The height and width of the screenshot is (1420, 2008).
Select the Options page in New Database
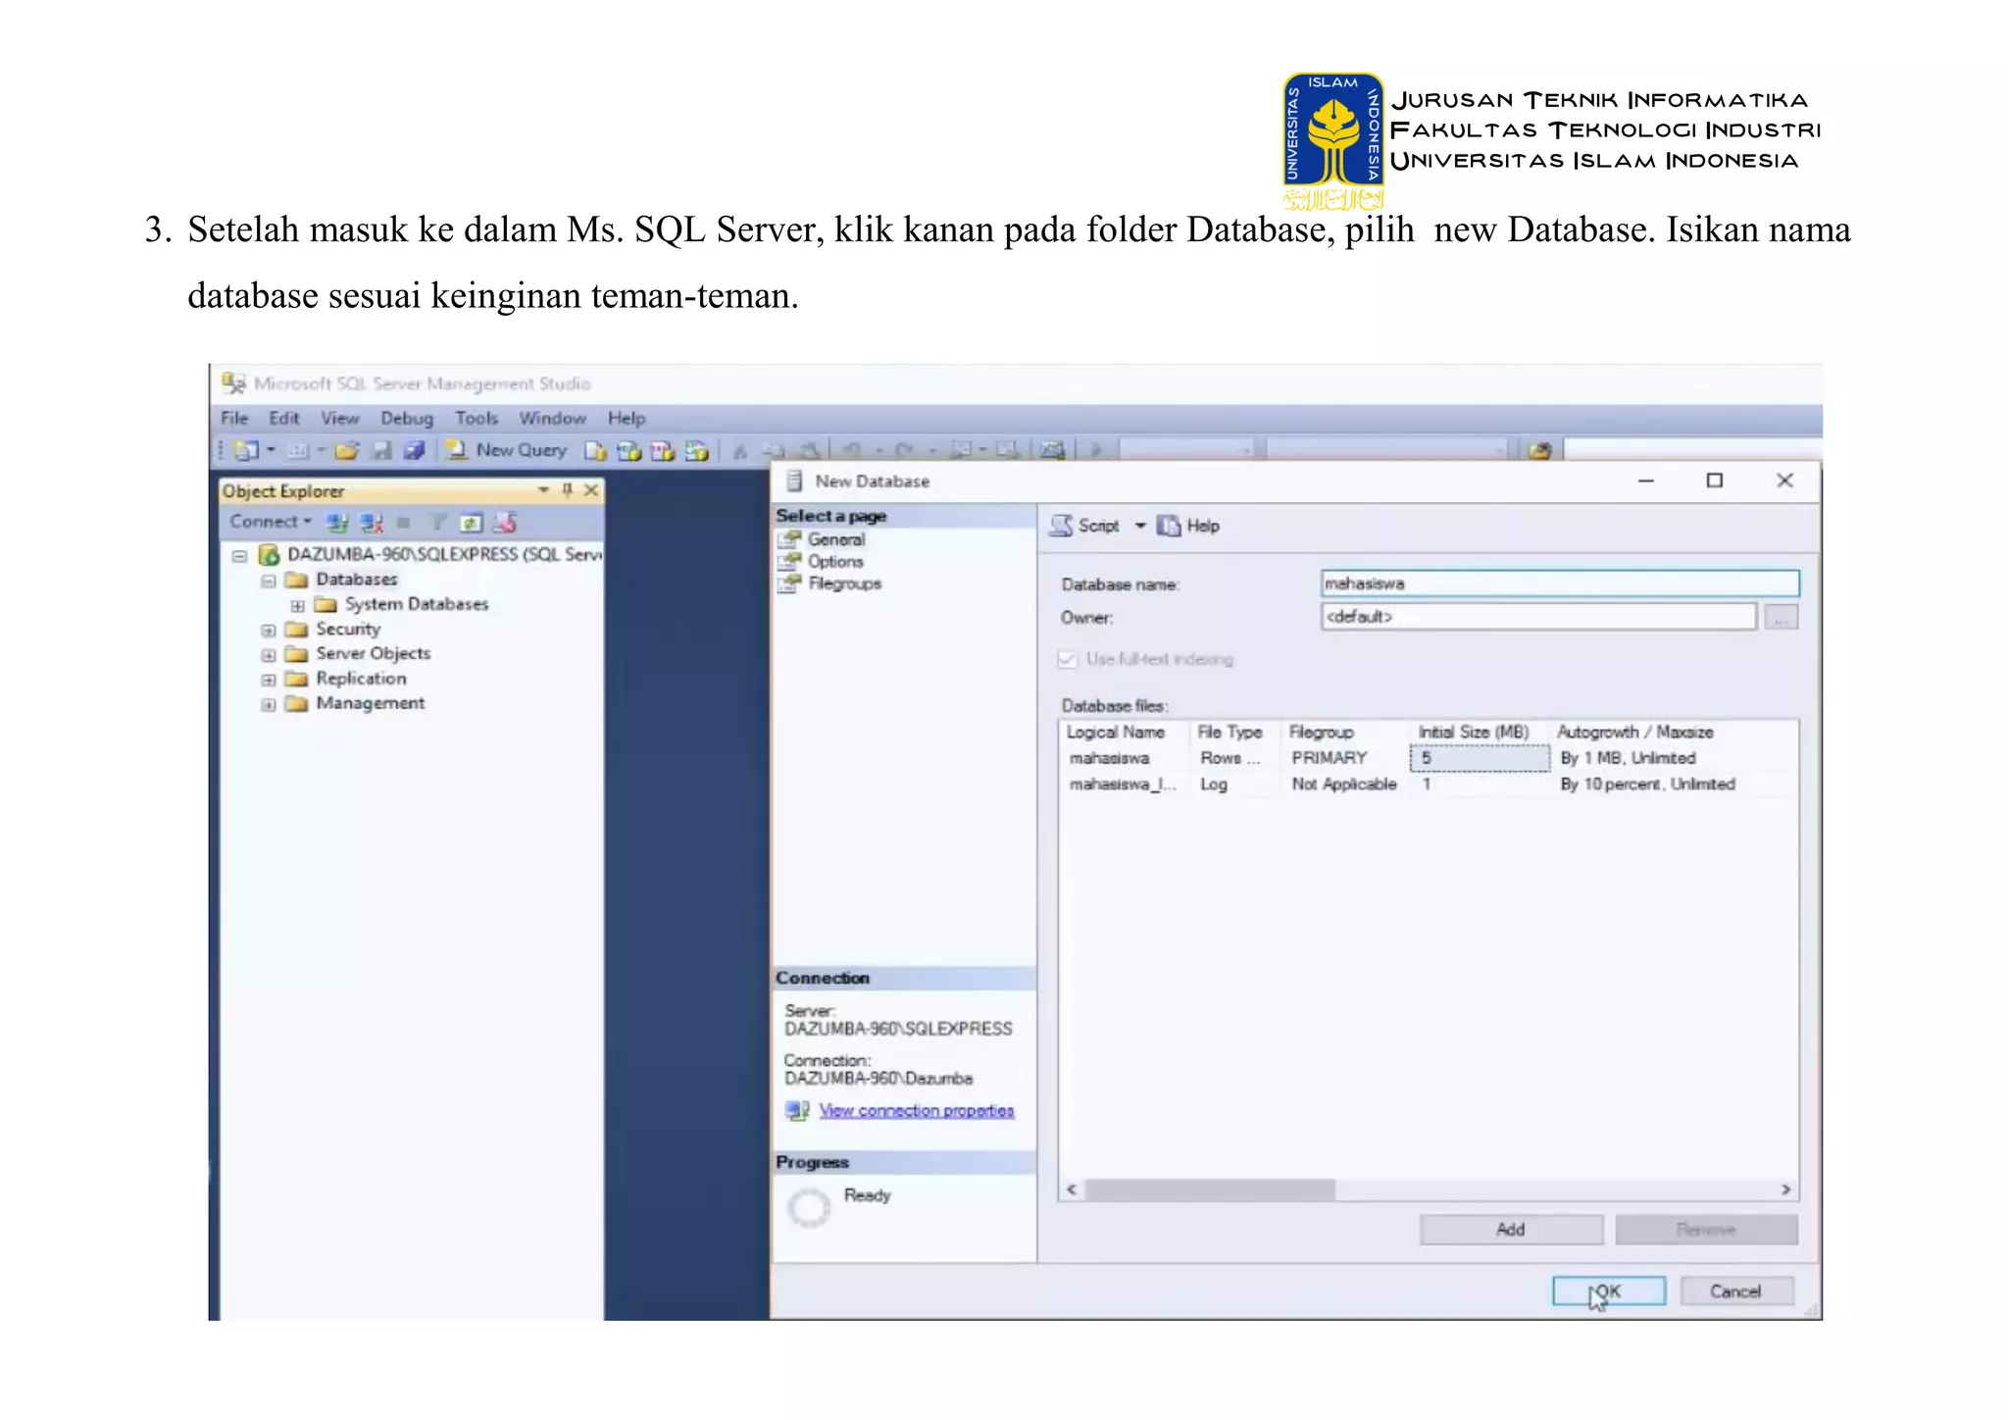[835, 562]
